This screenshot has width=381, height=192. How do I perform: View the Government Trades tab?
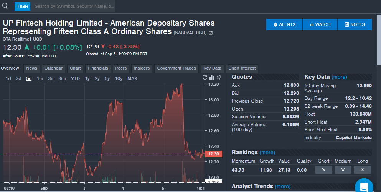click(176, 68)
